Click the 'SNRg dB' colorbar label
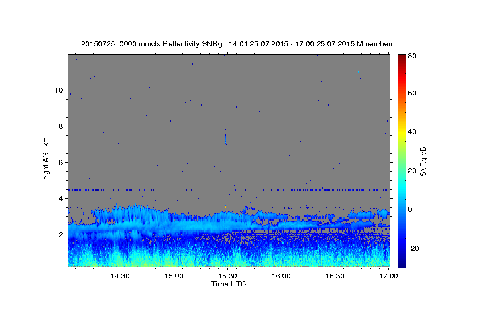The image size is (482, 321). coord(423,162)
